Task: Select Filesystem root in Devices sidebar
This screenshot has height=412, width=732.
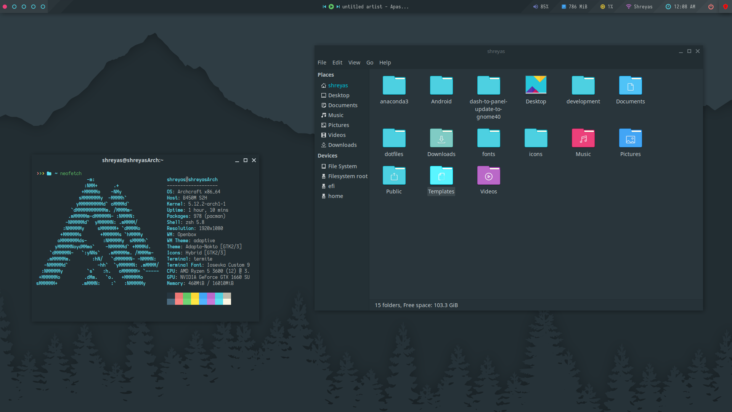Action: 347,176
